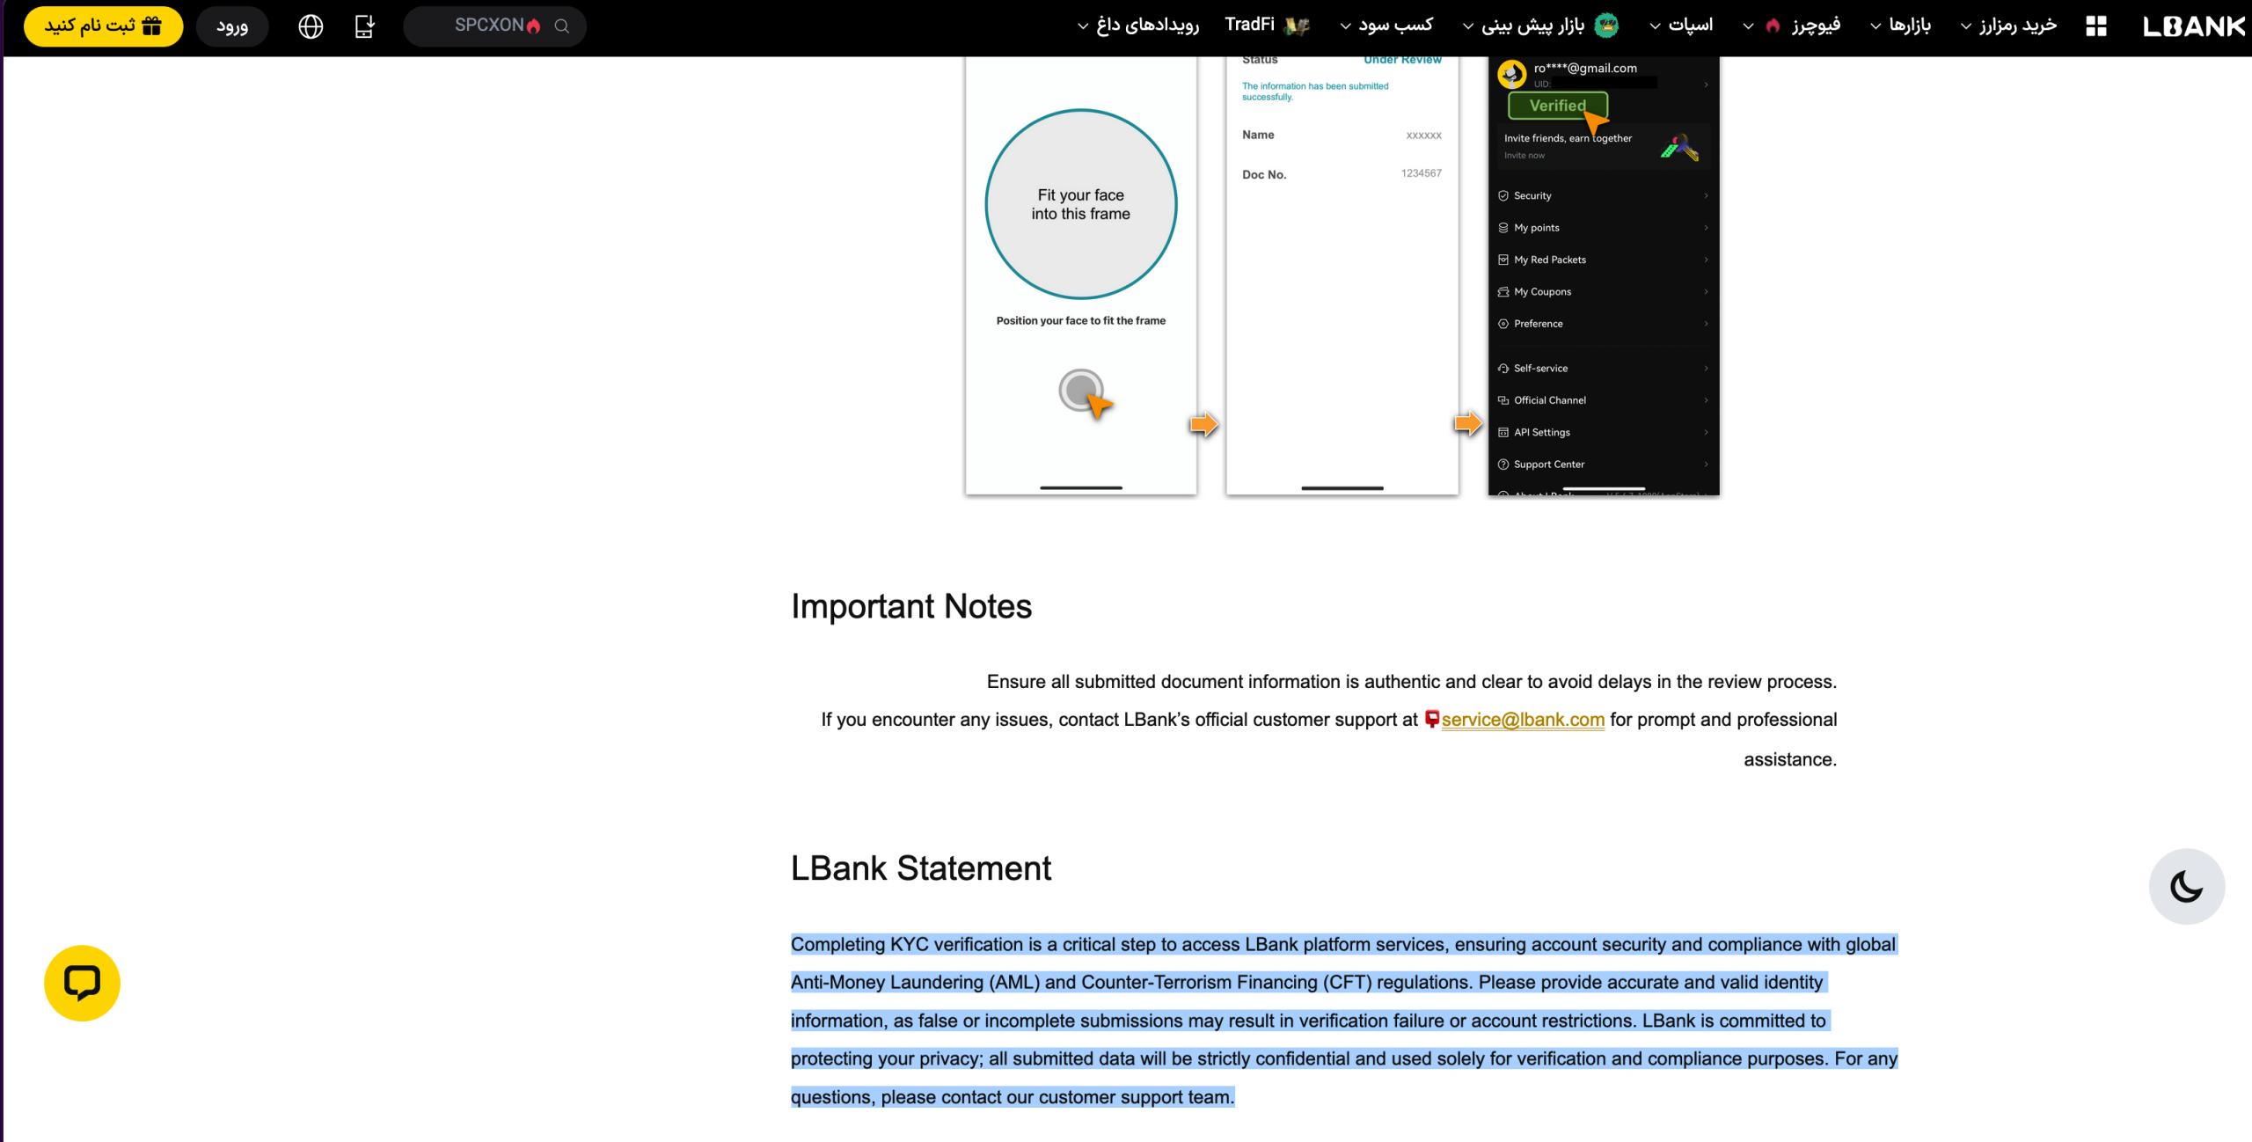Click the "Important Notes" heading
This screenshot has height=1142, width=2252.
tap(911, 606)
